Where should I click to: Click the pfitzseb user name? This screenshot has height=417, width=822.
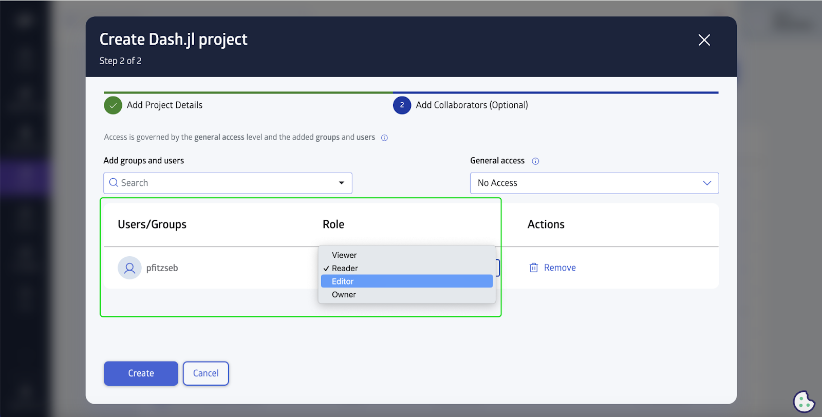coord(162,268)
